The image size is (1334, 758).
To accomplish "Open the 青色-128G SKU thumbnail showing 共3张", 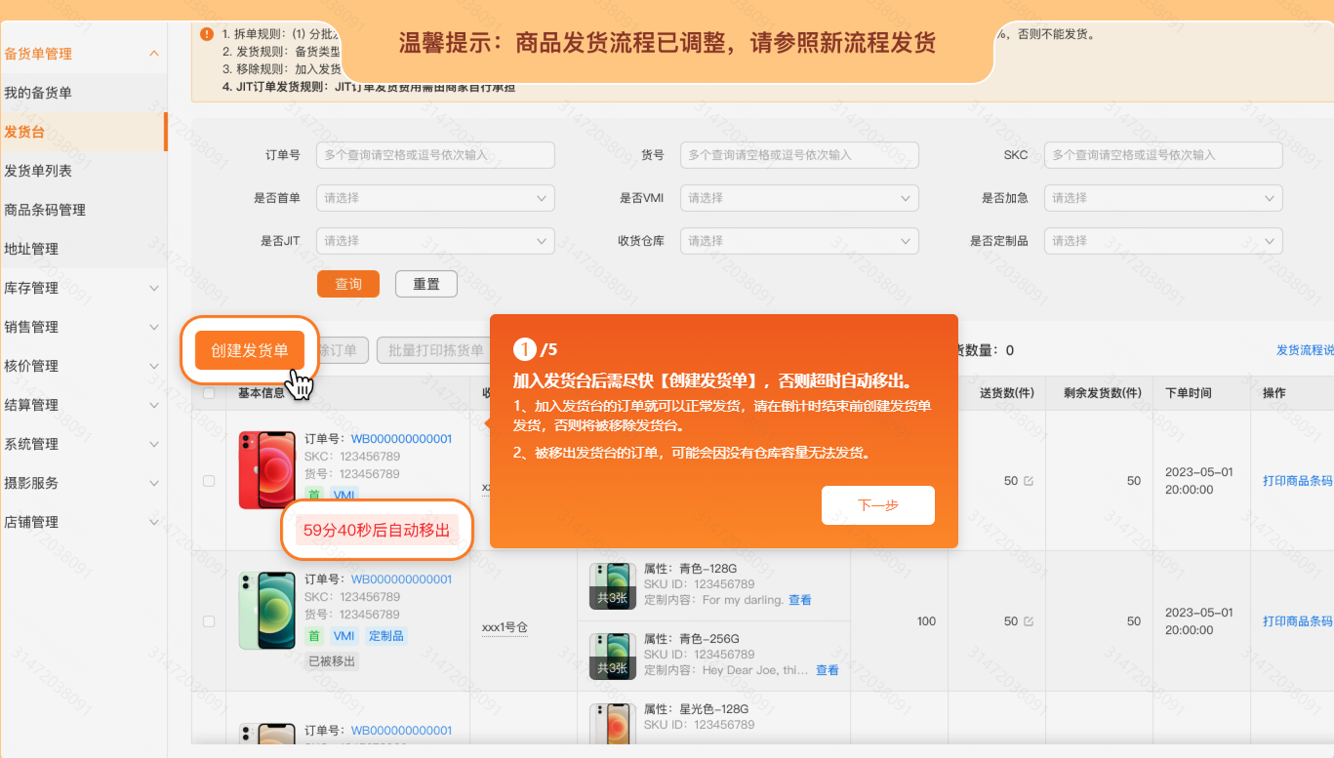I will click(x=613, y=585).
